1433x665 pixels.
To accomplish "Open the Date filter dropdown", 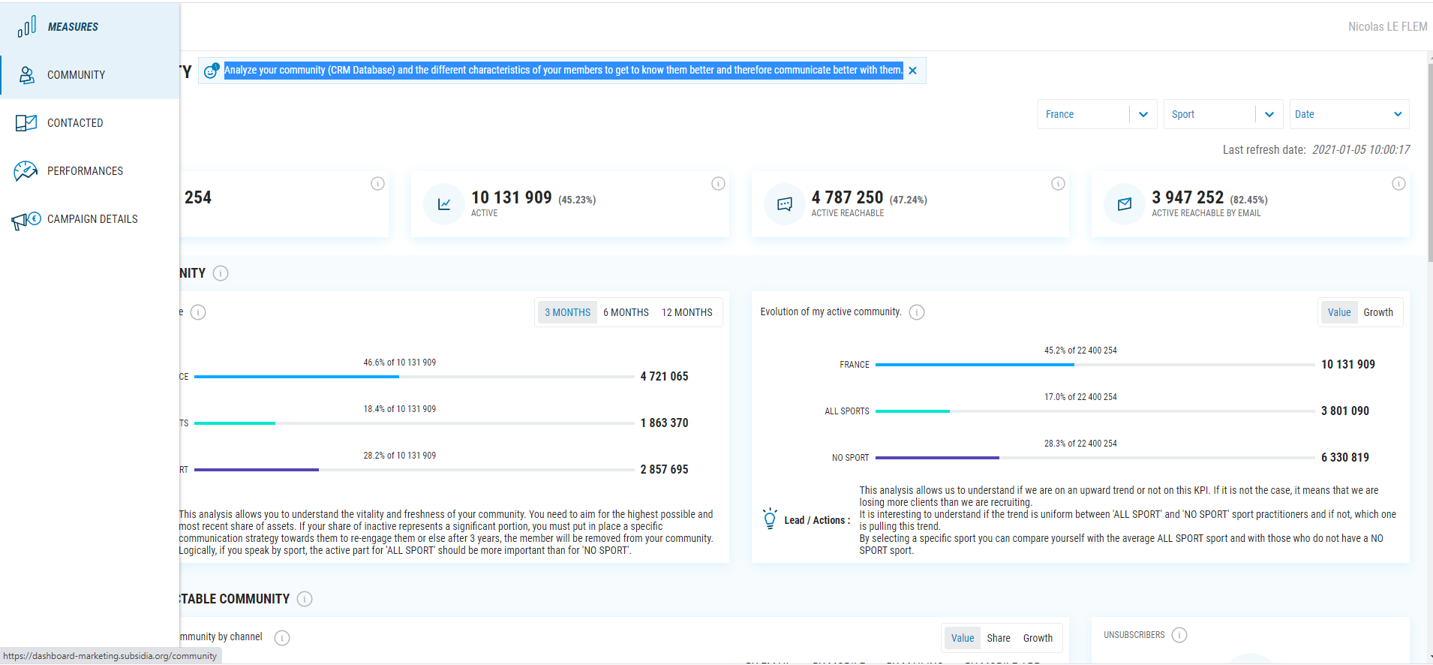I will click(1350, 114).
